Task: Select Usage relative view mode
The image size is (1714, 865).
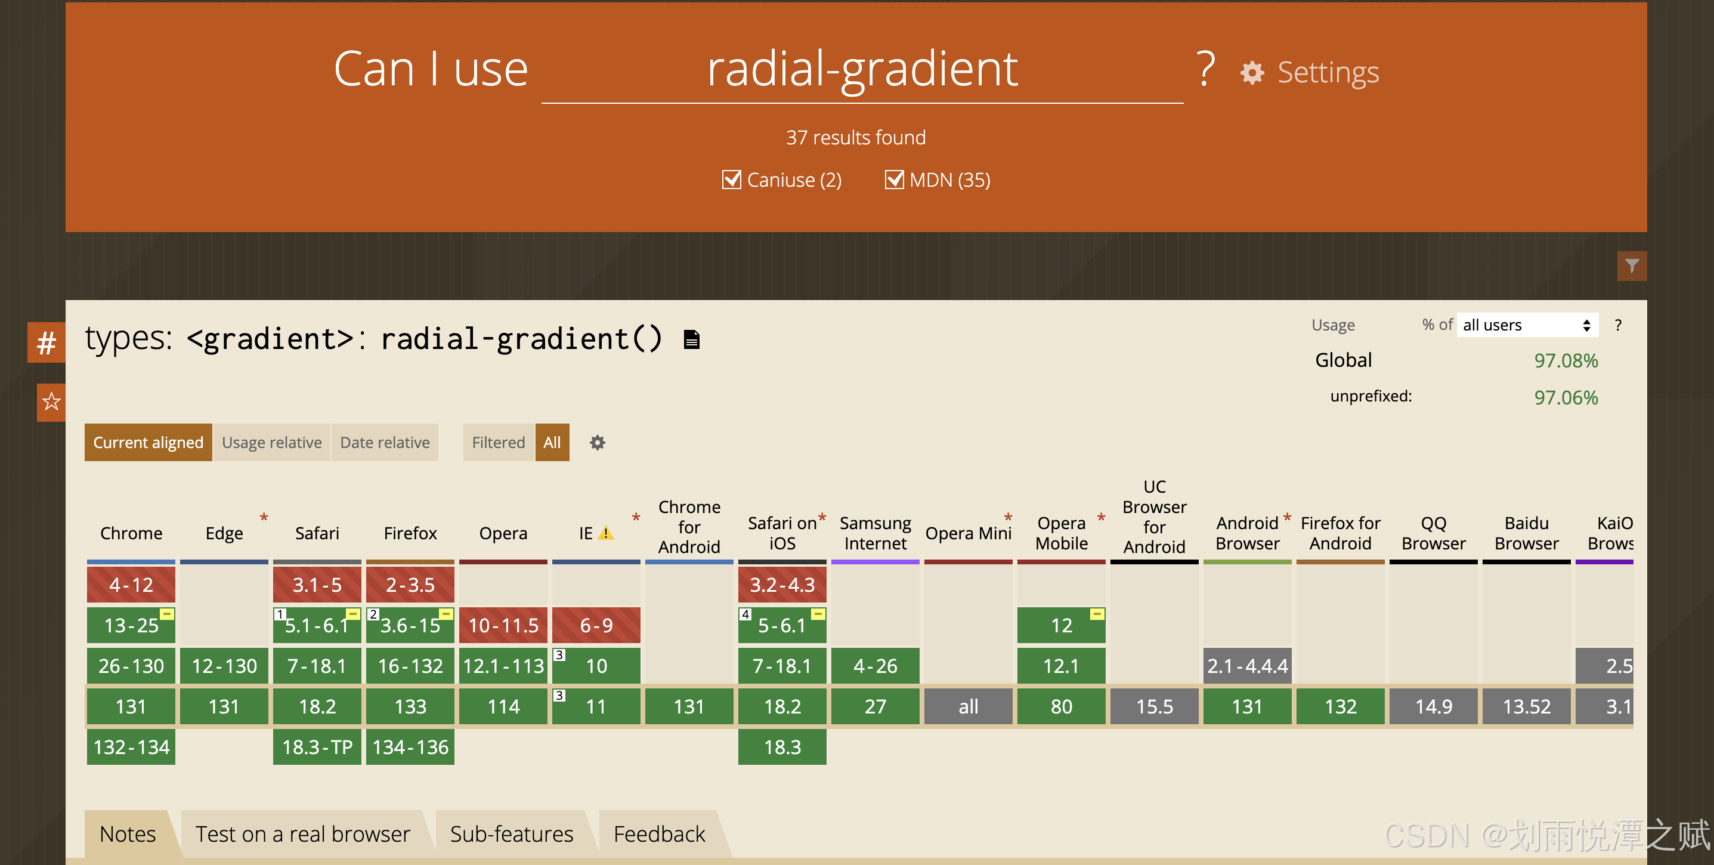Action: (271, 443)
